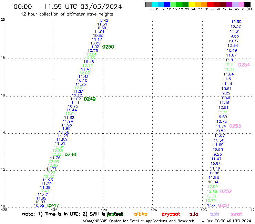
Task: Click the 'altika' satellite legend label
Action: click(x=141, y=214)
